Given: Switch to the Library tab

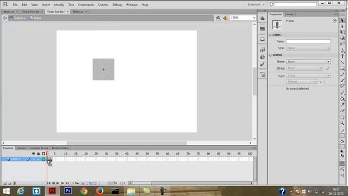Looking at the screenshot, I should click(x=289, y=14).
